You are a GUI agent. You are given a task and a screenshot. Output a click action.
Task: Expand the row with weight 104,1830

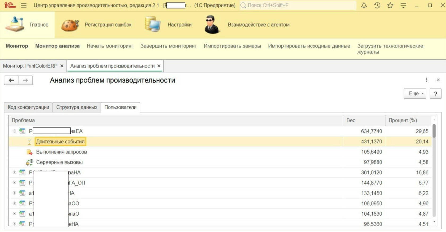pos(14,214)
